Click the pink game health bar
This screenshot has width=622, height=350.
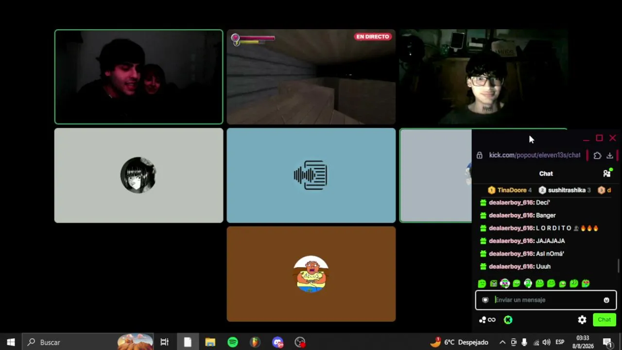coord(257,38)
